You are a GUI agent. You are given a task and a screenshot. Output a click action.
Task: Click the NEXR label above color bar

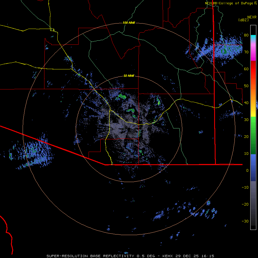tap(252, 17)
